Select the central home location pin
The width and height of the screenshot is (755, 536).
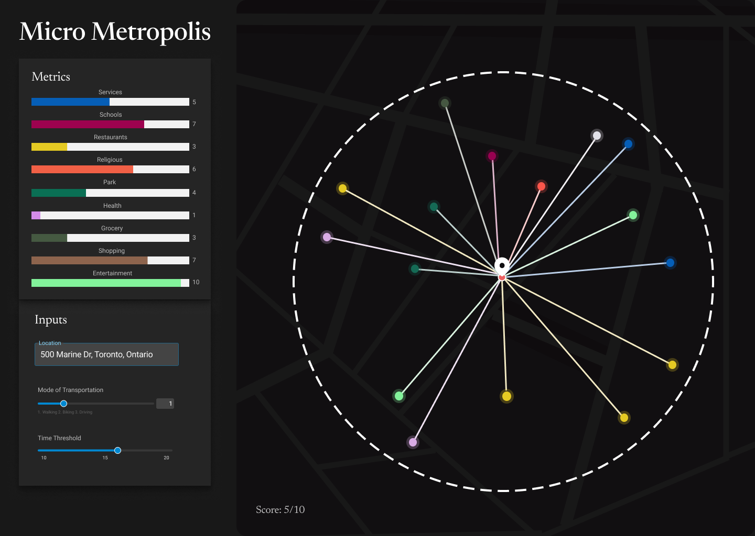[502, 266]
